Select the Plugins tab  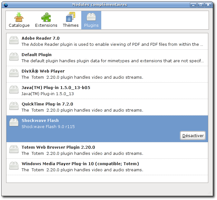(x=91, y=20)
